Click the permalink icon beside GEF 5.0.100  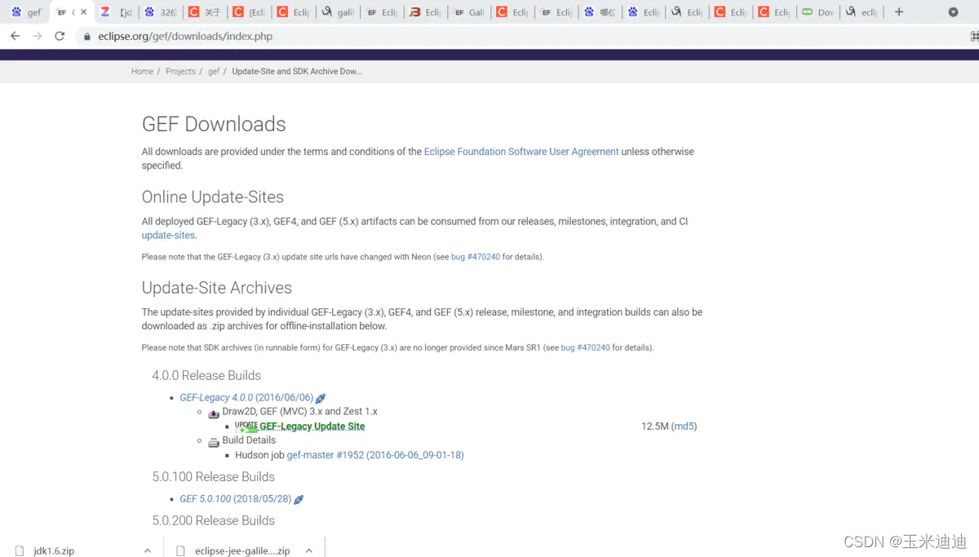(299, 499)
